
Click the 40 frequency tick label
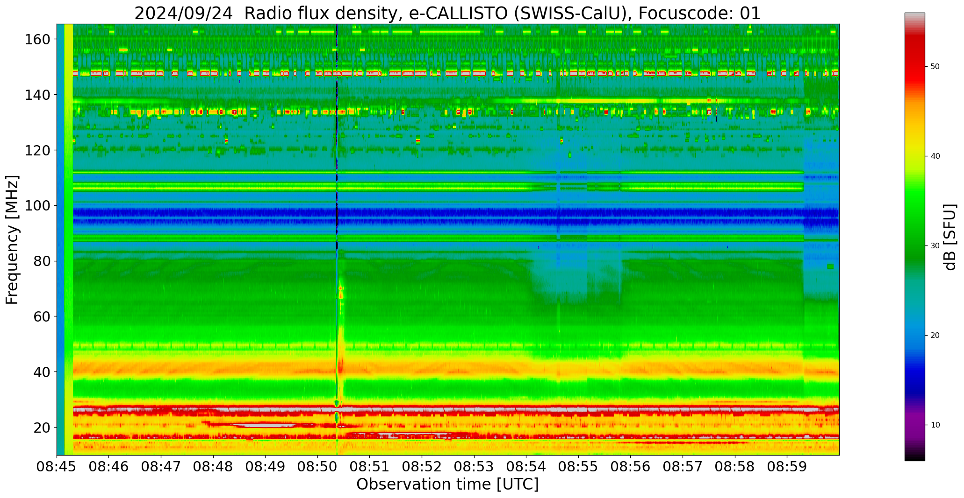point(42,372)
